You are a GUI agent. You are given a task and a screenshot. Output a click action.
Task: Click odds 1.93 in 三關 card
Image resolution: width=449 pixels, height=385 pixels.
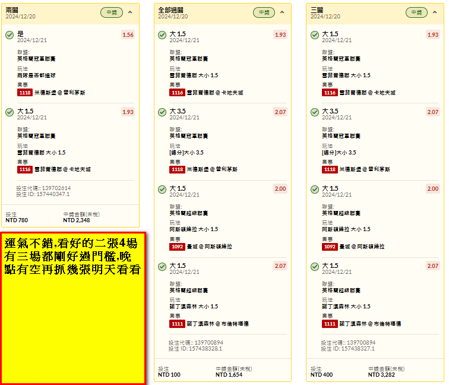click(433, 34)
